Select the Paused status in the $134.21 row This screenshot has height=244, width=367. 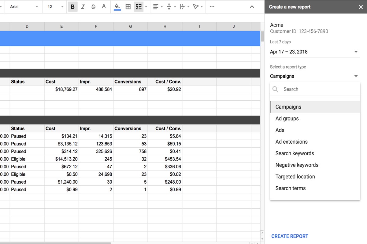pos(27,136)
